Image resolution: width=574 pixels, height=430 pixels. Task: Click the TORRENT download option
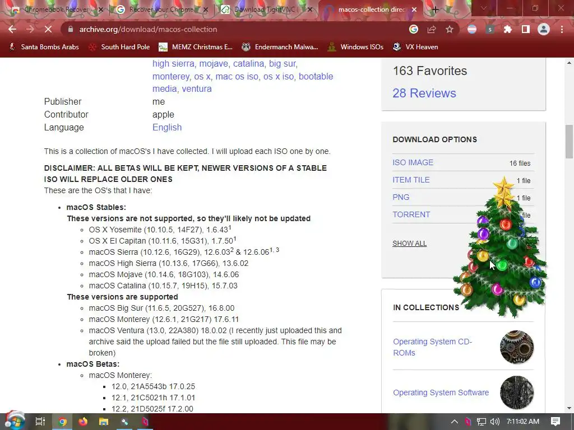411,214
